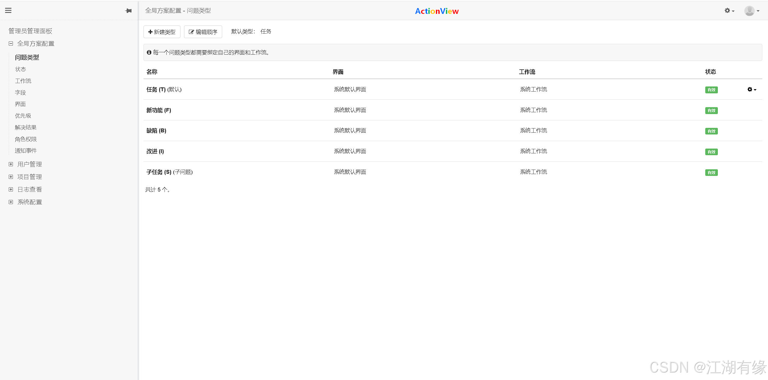Click the hamburger menu icon
This screenshot has width=768, height=380.
(x=8, y=10)
